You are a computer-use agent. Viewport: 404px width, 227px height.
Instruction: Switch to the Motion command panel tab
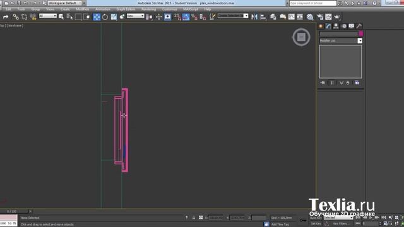pos(343,26)
